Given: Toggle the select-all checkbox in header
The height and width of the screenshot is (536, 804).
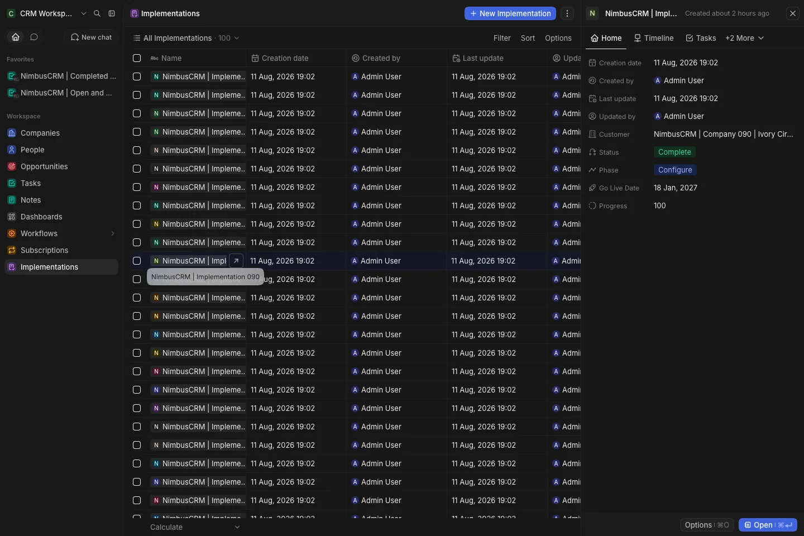Looking at the screenshot, I should click(x=137, y=58).
